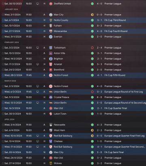Click the TV icon on the Chelsea fixture

[x=38, y=141]
